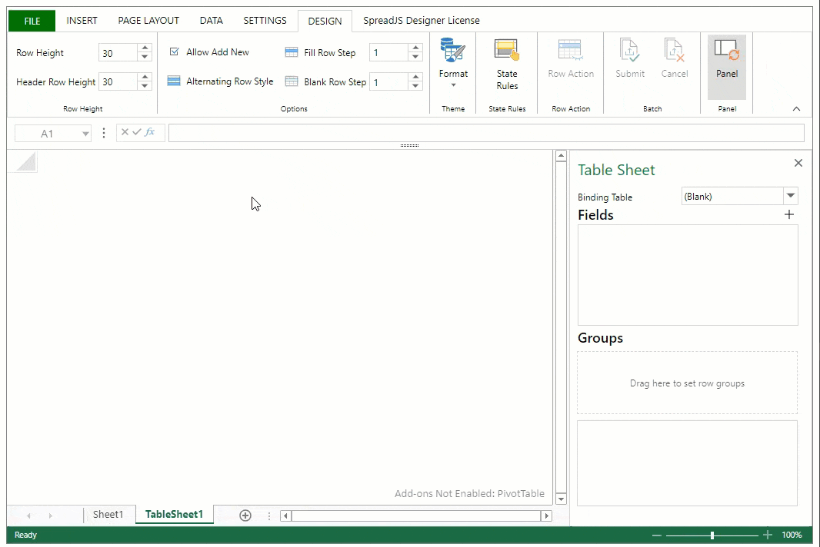Cancel the batch changes
This screenshot has width=820, height=547.
pos(674,59)
